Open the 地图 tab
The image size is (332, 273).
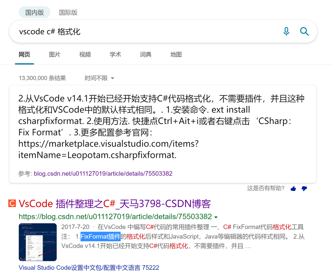(x=176, y=55)
